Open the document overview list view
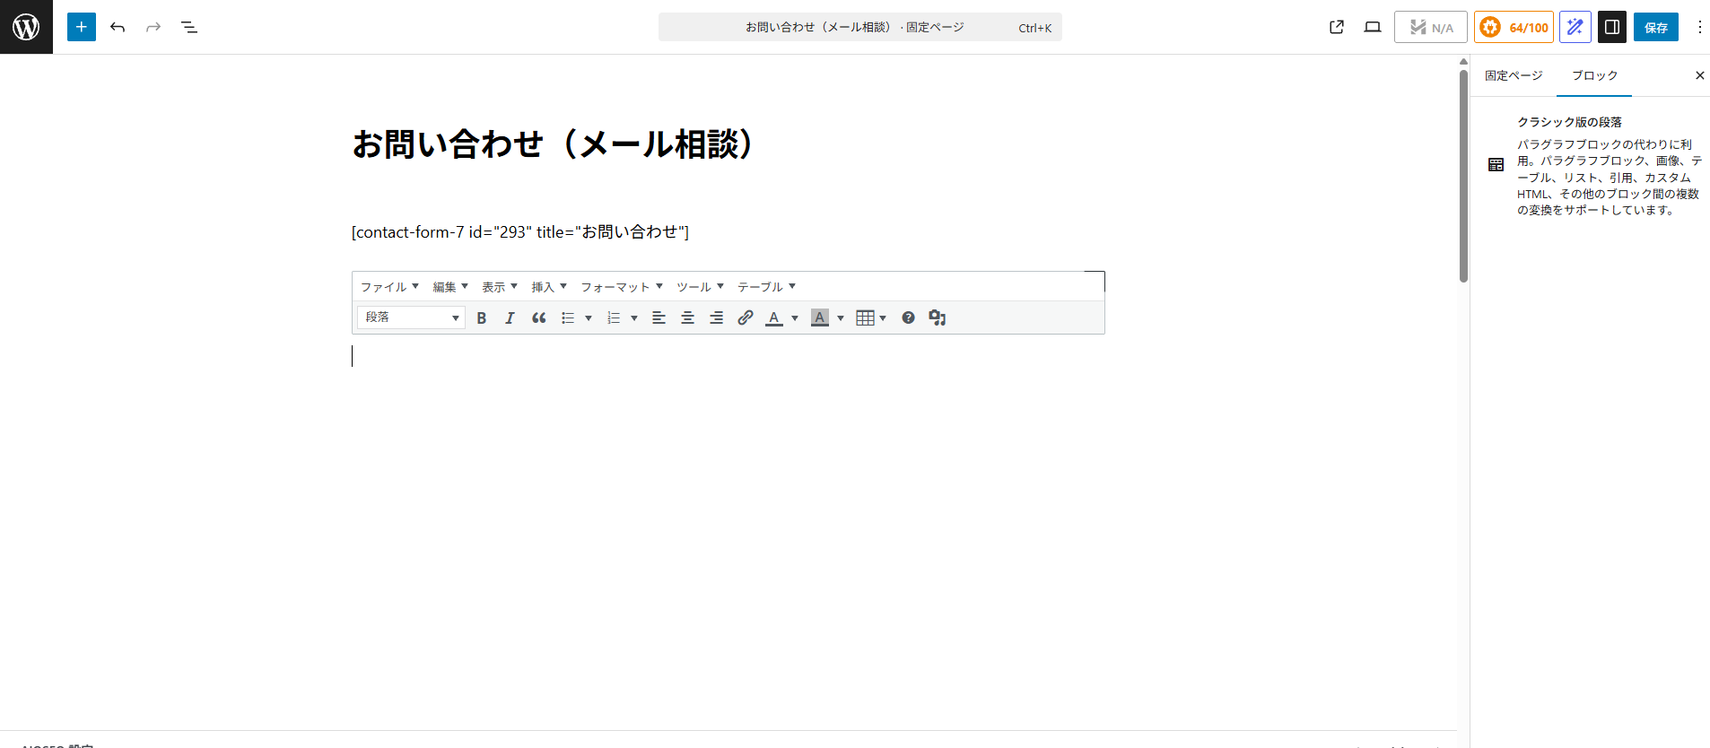This screenshot has width=1710, height=748. [189, 27]
